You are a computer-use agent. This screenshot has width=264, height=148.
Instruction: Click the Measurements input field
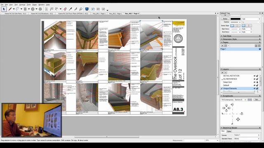coord(194,140)
